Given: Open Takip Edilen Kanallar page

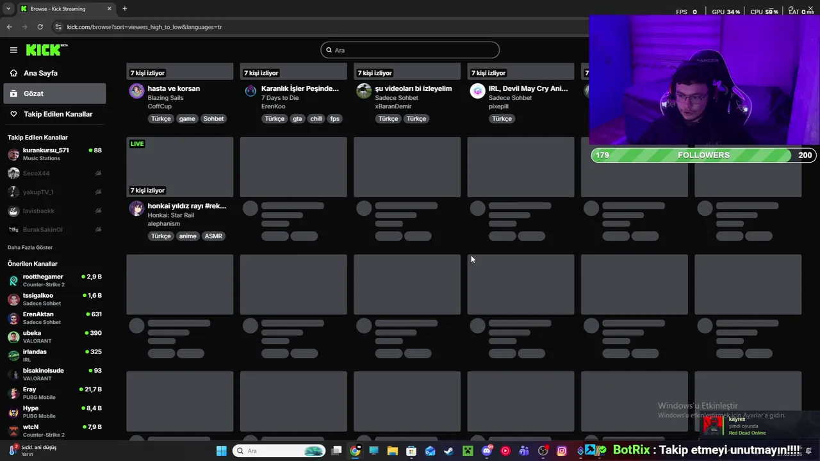Looking at the screenshot, I should 53,114.
